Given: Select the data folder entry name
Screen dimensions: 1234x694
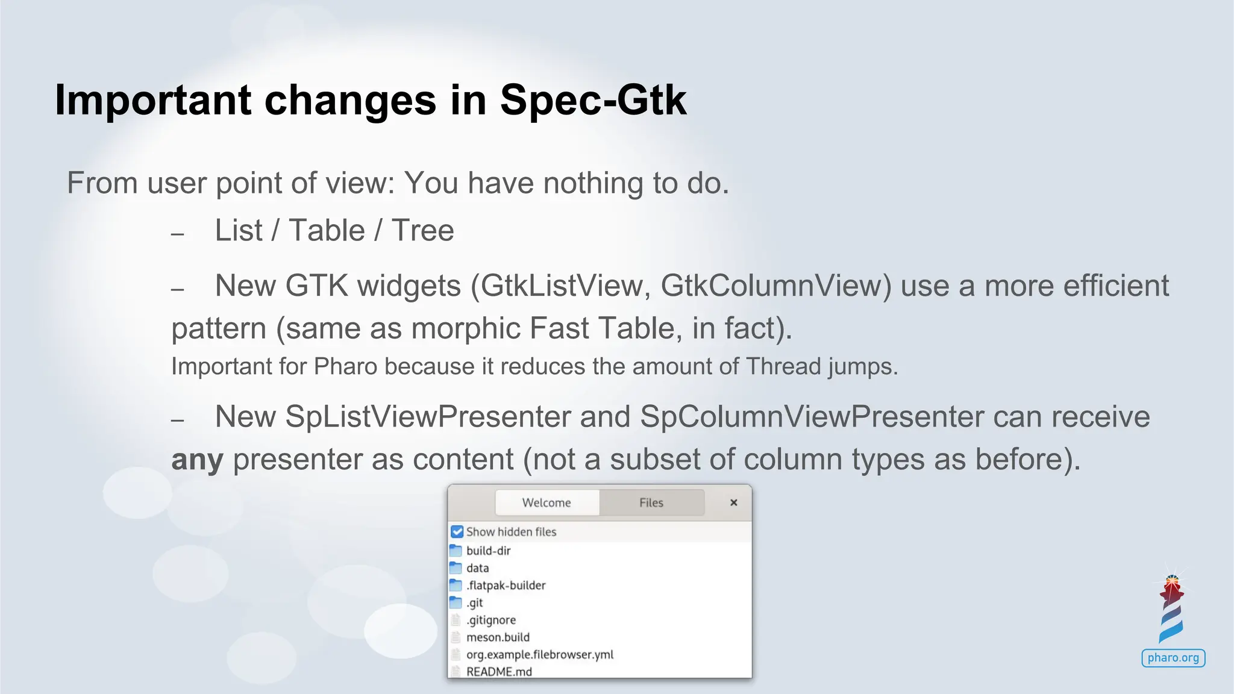Looking at the screenshot, I should click(x=478, y=568).
